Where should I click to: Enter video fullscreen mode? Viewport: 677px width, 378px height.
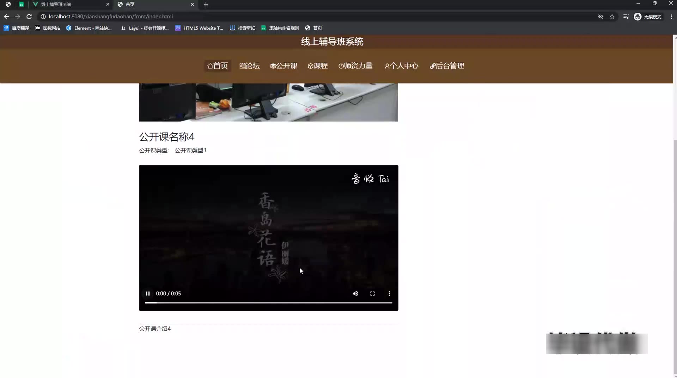pos(372,293)
